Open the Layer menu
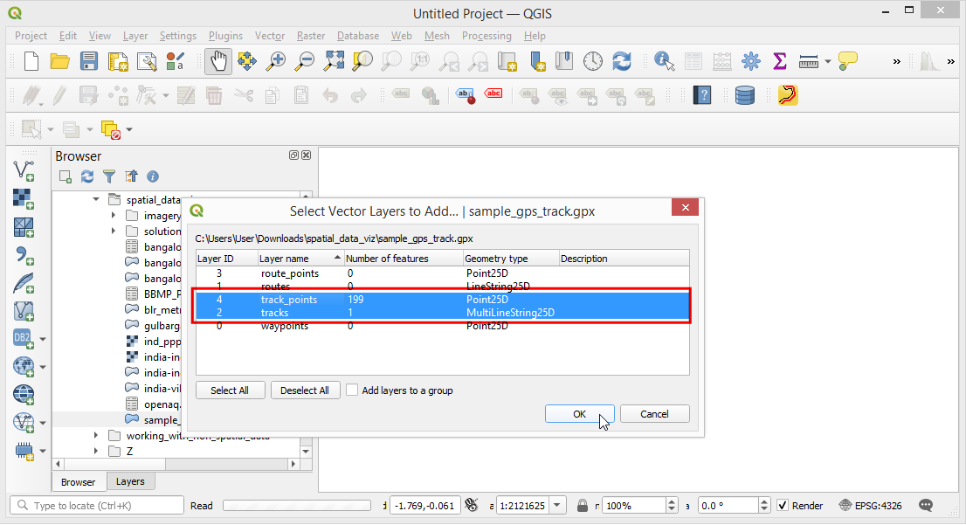The image size is (966, 525). [x=135, y=36]
